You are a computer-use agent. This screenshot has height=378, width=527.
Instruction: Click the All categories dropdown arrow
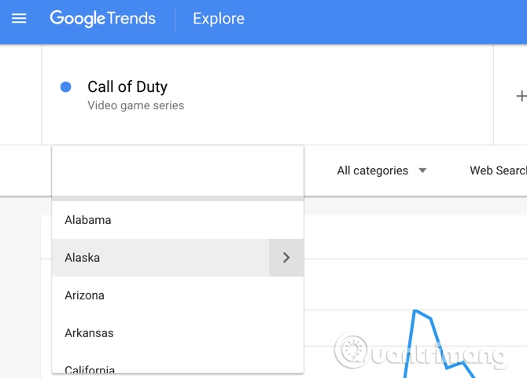(422, 171)
